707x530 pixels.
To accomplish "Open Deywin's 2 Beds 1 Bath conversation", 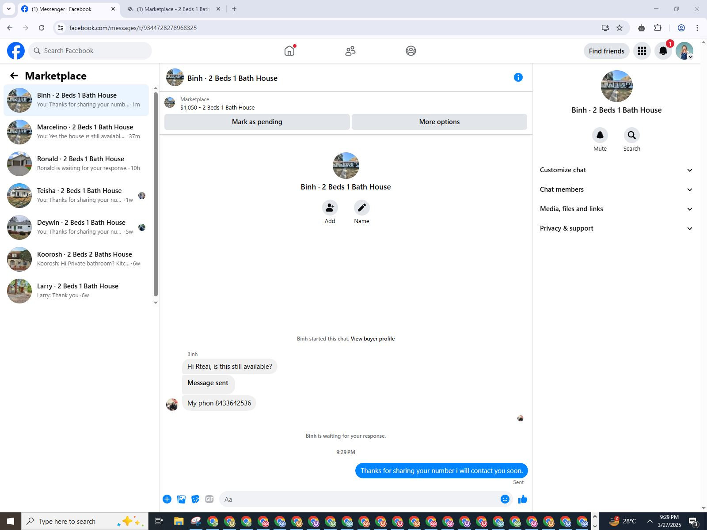I will (x=76, y=227).
